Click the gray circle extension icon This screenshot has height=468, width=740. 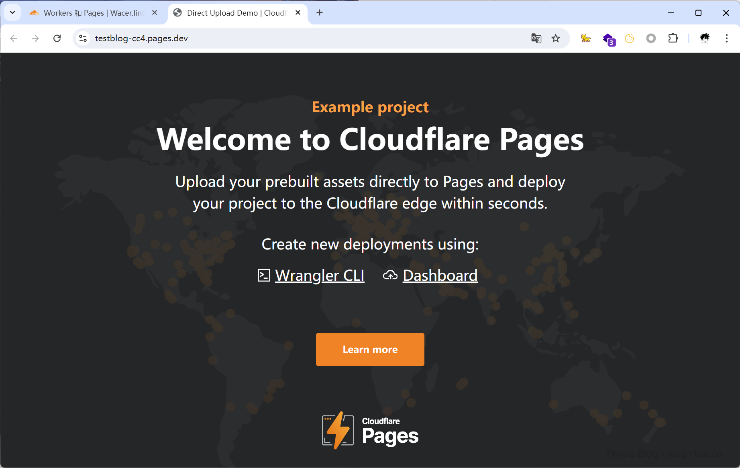(651, 38)
